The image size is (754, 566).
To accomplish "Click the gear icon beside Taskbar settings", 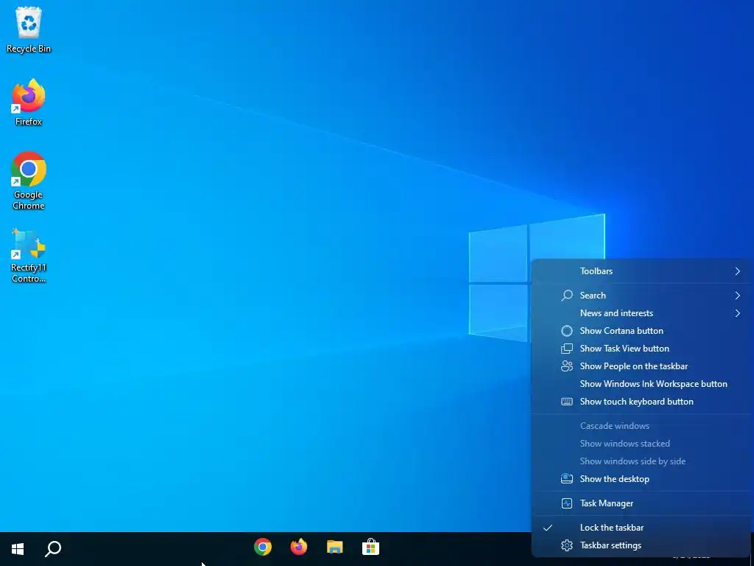I will [567, 545].
